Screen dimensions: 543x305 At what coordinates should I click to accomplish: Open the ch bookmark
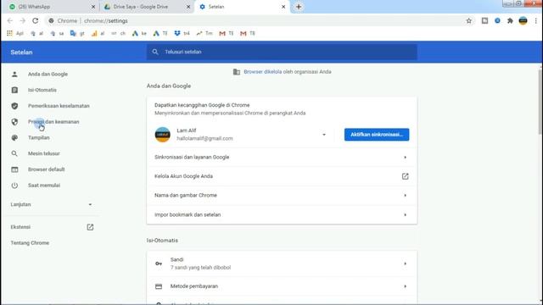click(118, 33)
